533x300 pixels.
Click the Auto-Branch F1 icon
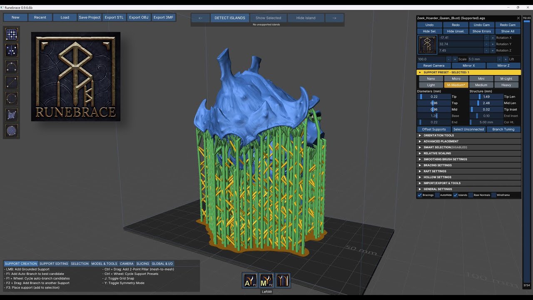click(250, 281)
